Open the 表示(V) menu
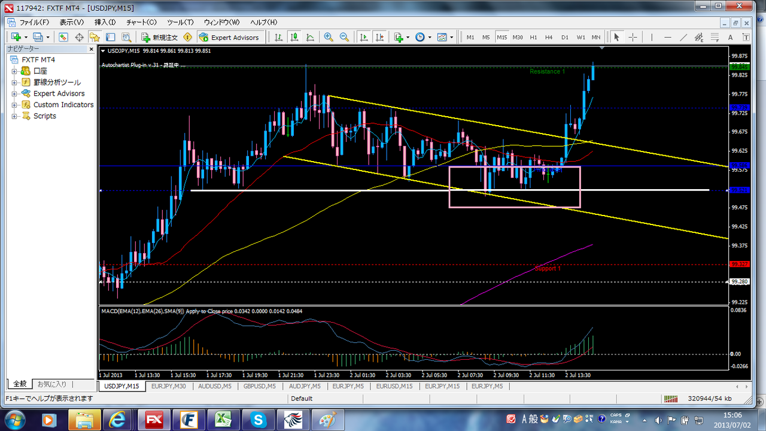Viewport: 766px width, 431px height. point(72,22)
